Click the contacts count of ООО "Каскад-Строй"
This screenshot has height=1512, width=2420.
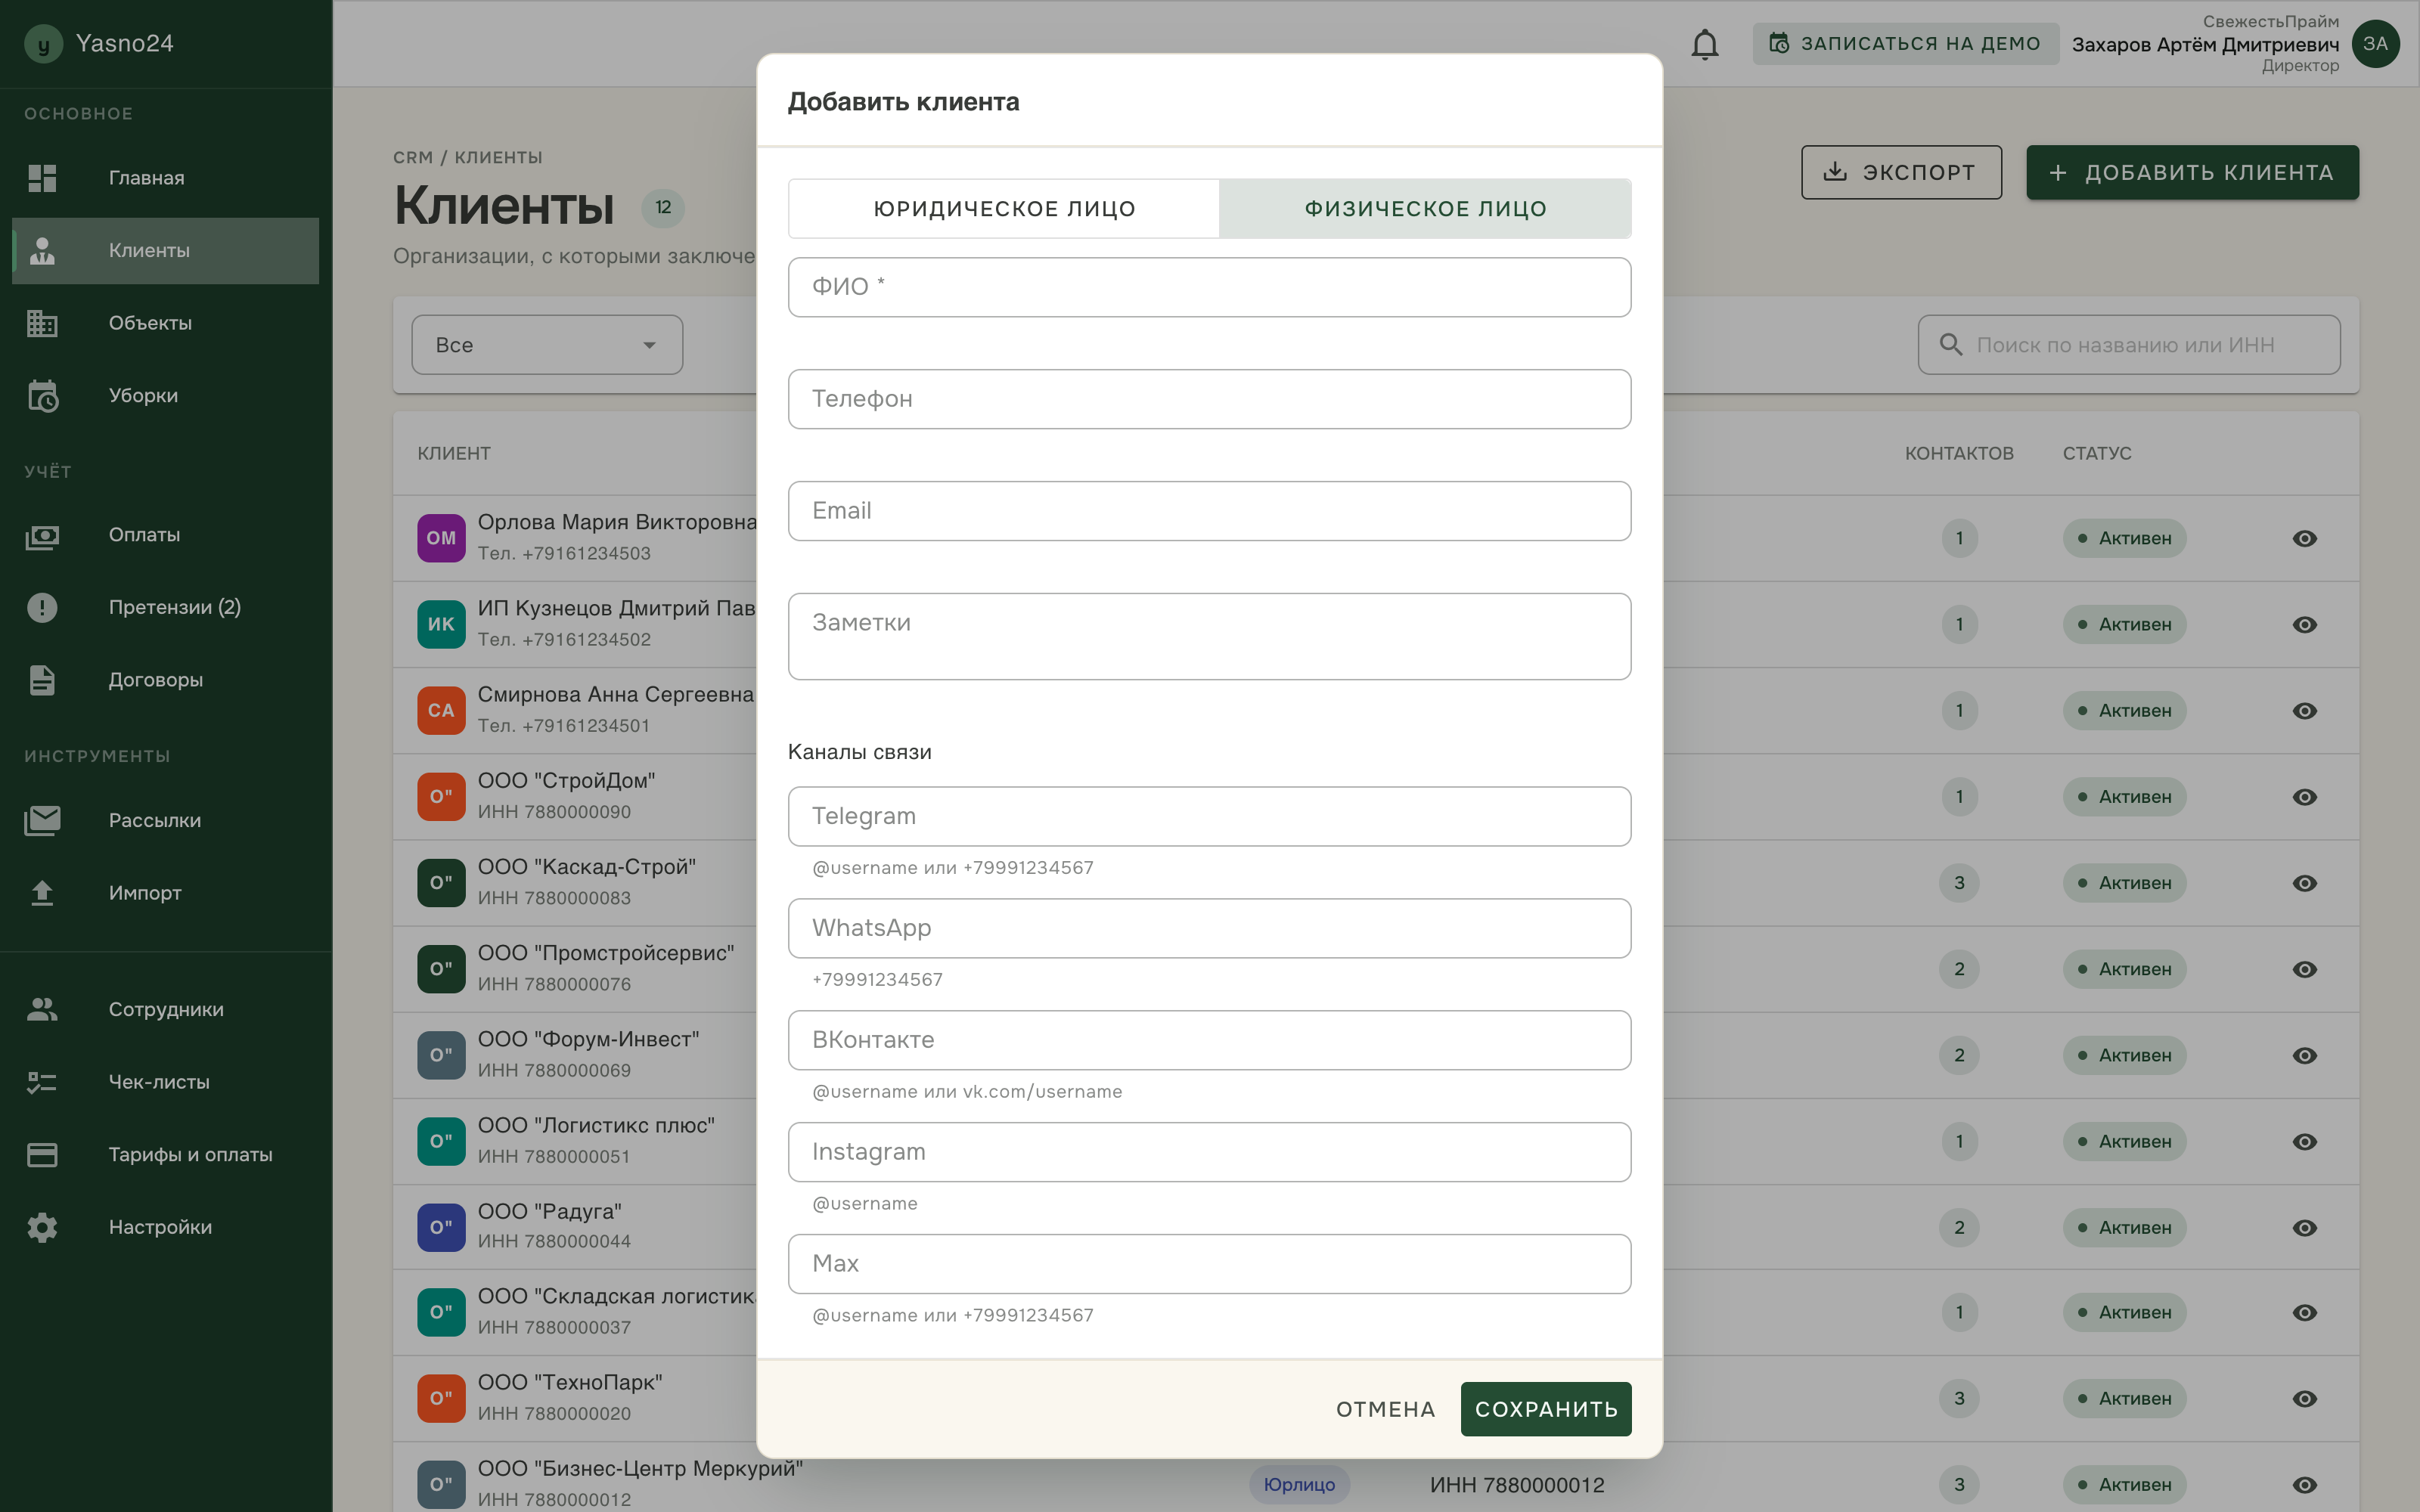coord(1959,883)
